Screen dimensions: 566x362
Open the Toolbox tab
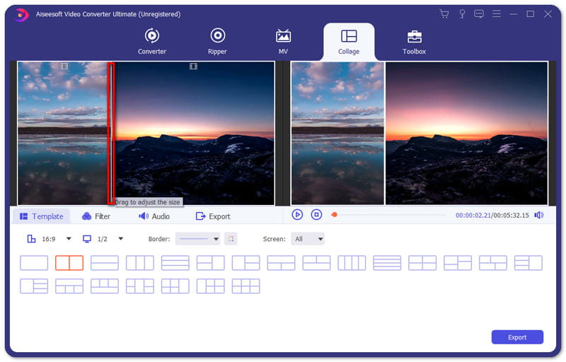[x=414, y=42]
